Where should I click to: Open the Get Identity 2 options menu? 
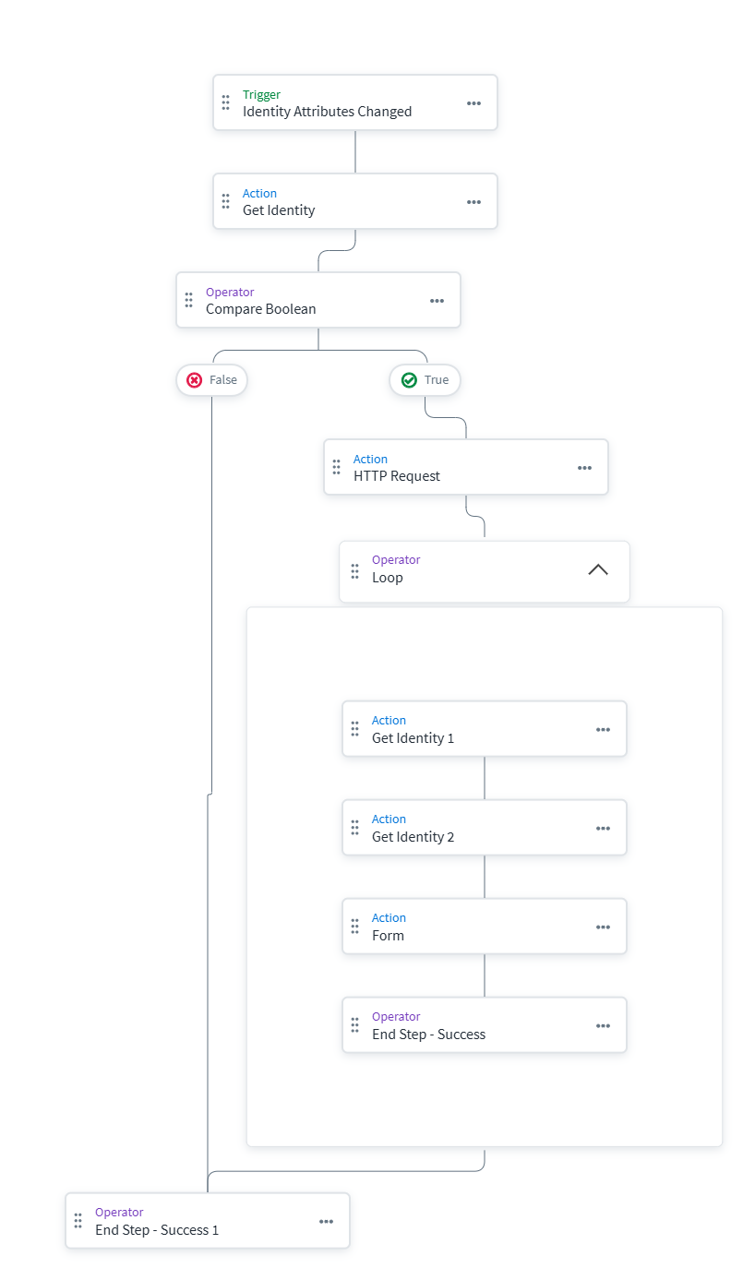pyautogui.click(x=603, y=829)
